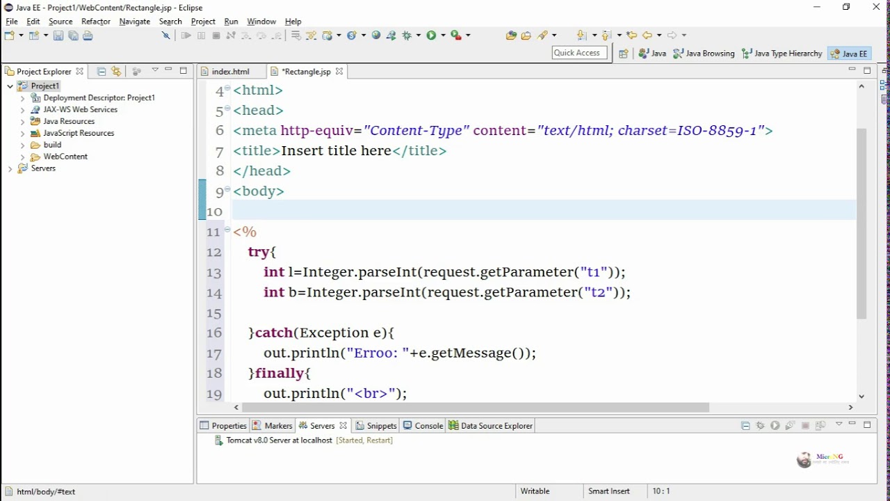Screen dimensions: 890x501
Task: Select JAX-WS Web Services item
Action: [74, 110]
